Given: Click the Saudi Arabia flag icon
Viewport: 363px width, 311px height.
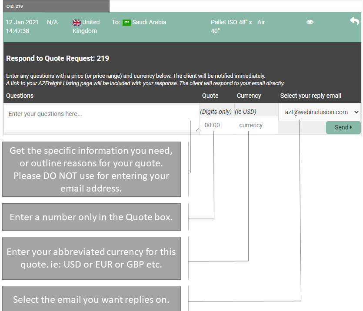Looking at the screenshot, I should (127, 23).
